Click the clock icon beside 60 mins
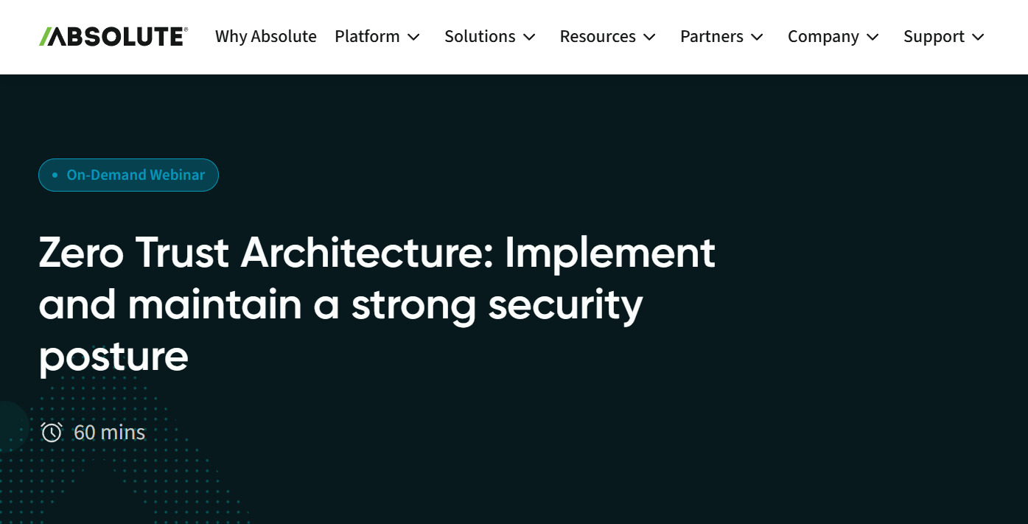The image size is (1028, 524). click(52, 433)
